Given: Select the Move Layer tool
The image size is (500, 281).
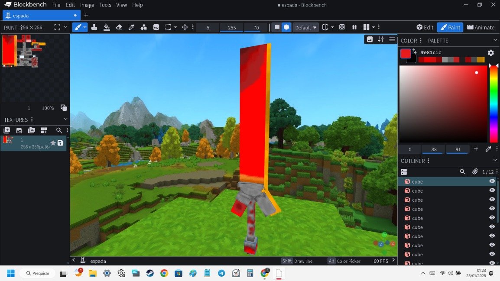Looking at the screenshot, I should (185, 27).
